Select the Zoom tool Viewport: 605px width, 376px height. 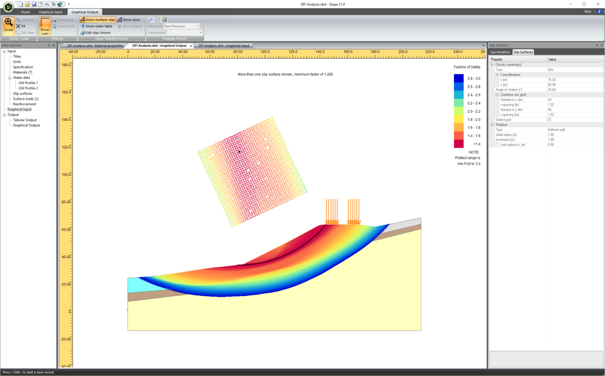tap(8, 25)
